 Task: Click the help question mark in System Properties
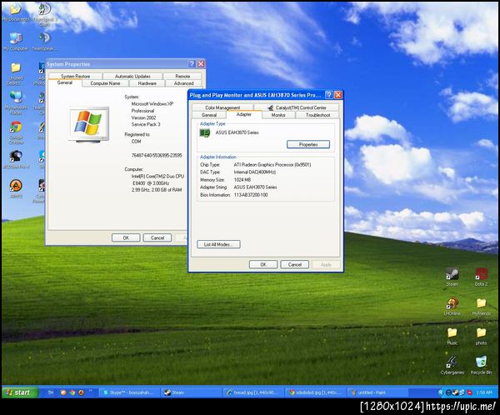point(192,64)
